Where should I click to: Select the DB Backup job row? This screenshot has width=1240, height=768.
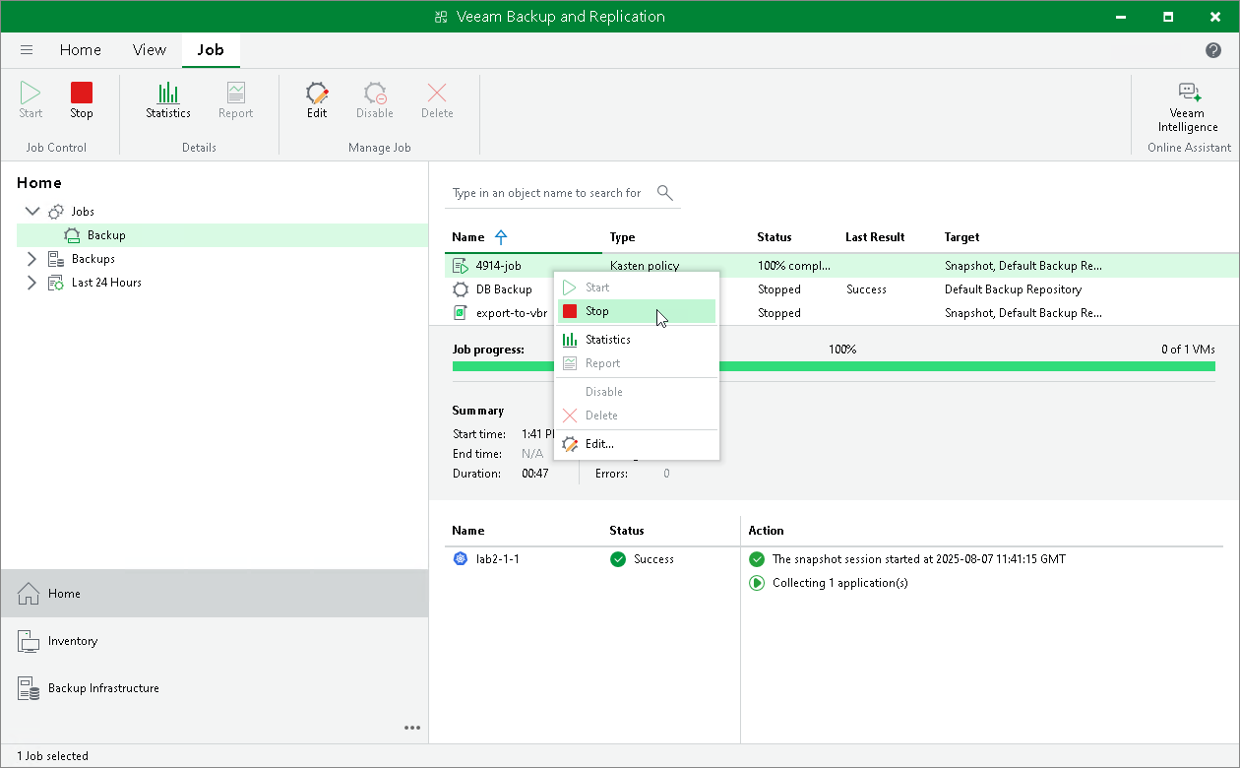(x=841, y=289)
